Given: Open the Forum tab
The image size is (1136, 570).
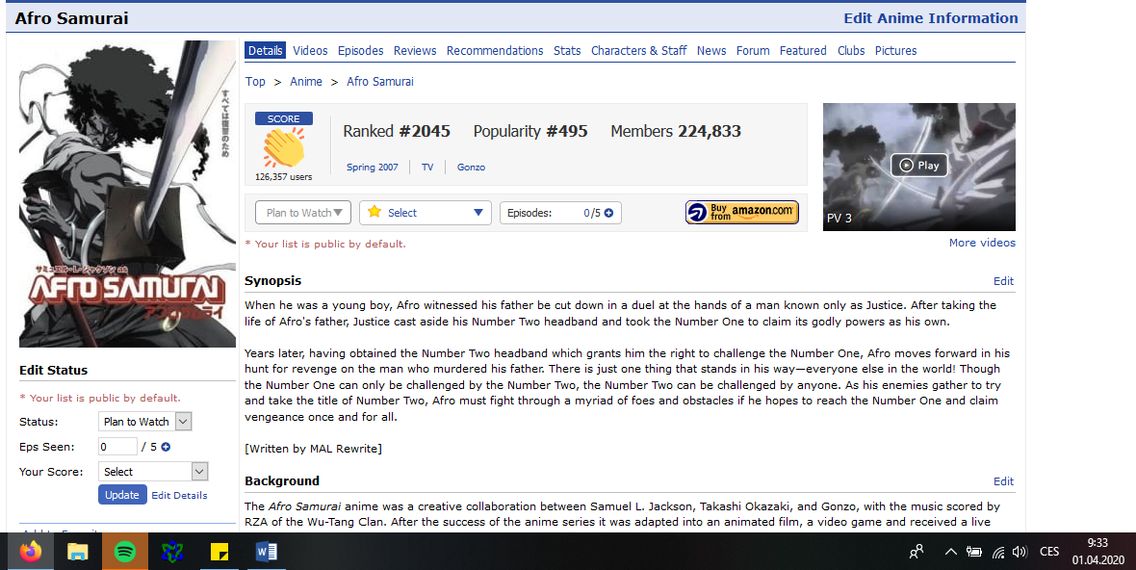Looking at the screenshot, I should pyautogui.click(x=753, y=51).
